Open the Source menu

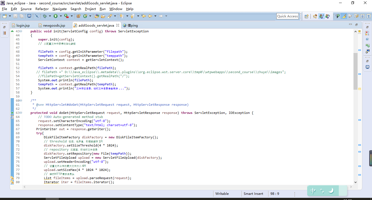[x=26, y=9]
